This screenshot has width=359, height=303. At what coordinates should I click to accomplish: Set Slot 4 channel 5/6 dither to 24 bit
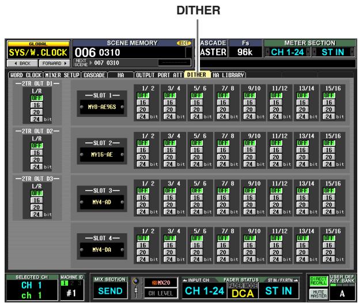coord(196,260)
